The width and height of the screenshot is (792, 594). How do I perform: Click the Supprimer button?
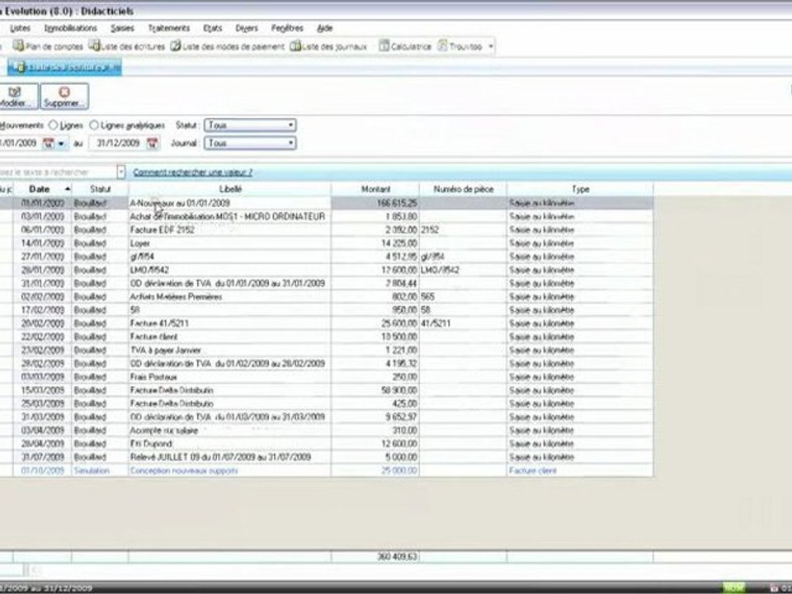coord(64,96)
